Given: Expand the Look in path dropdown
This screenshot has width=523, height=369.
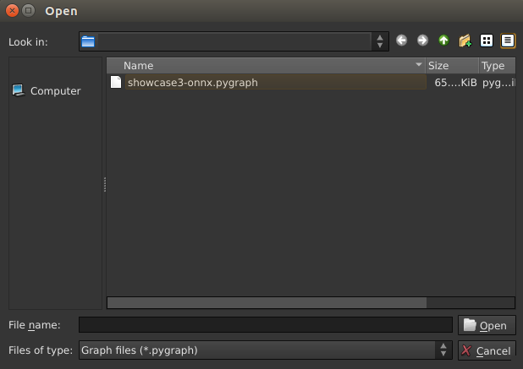Looking at the screenshot, I should (380, 41).
